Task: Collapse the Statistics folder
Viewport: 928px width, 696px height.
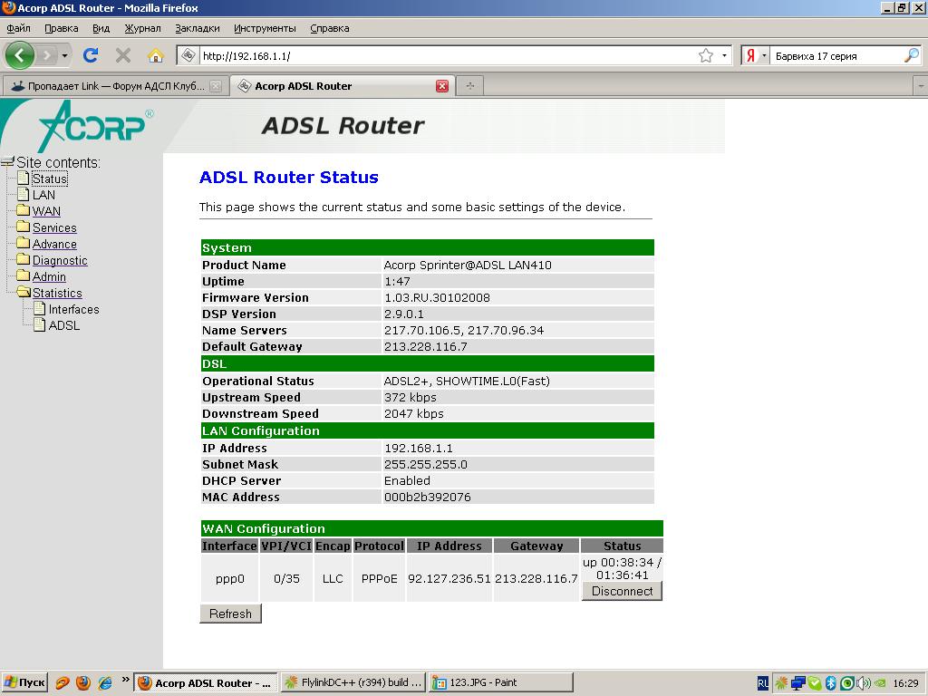Action: (x=57, y=293)
